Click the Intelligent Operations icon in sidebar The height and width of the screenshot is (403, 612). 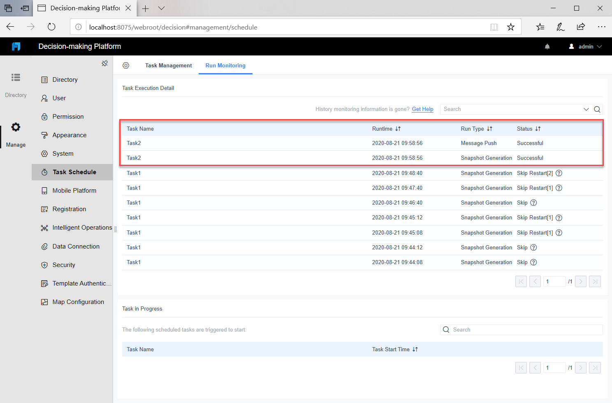pyautogui.click(x=44, y=228)
